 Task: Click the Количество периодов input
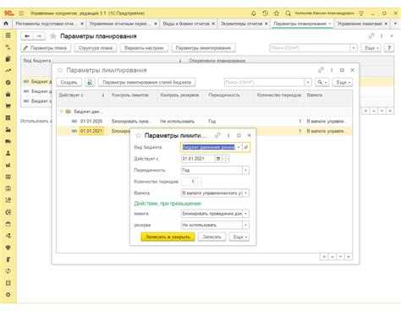click(189, 182)
